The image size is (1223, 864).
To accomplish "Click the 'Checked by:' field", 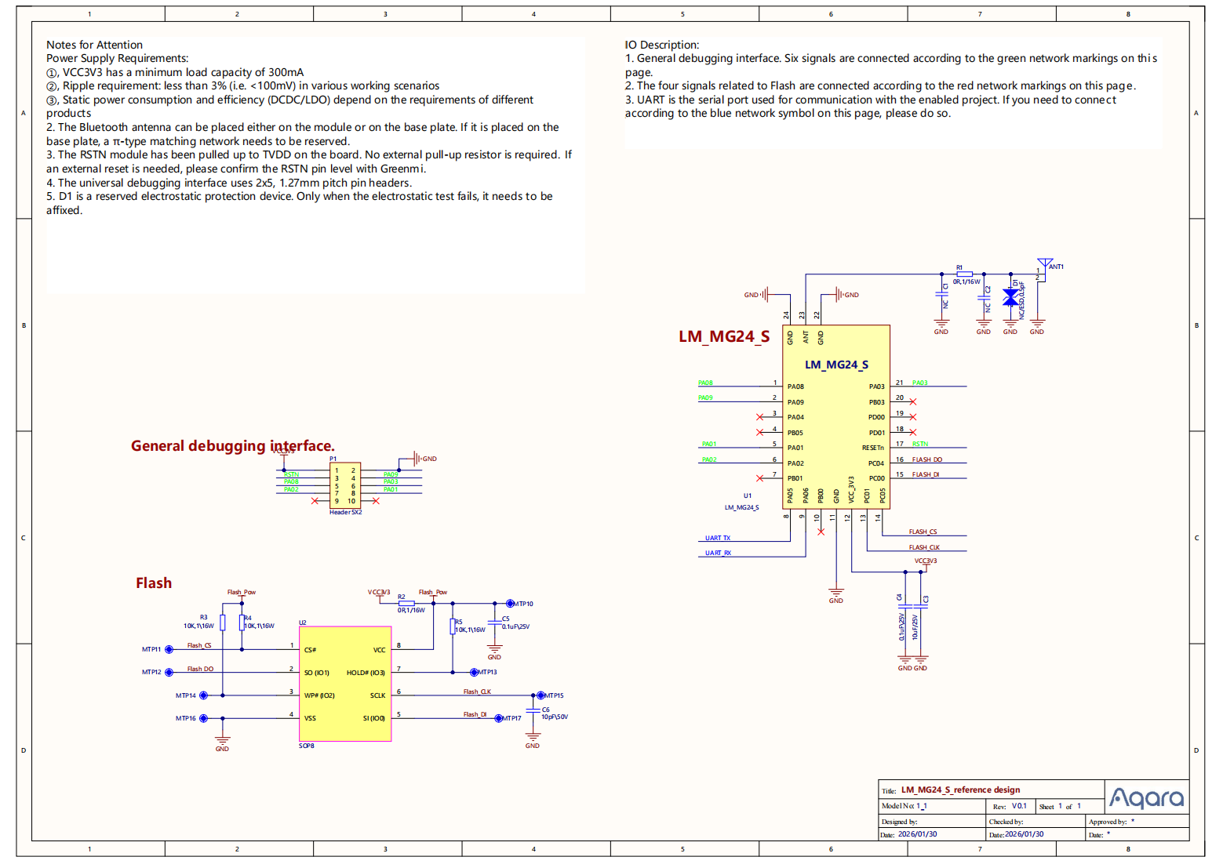I will point(1036,822).
